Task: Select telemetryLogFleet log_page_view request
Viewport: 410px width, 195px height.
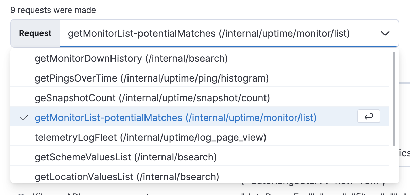Action: (x=150, y=138)
